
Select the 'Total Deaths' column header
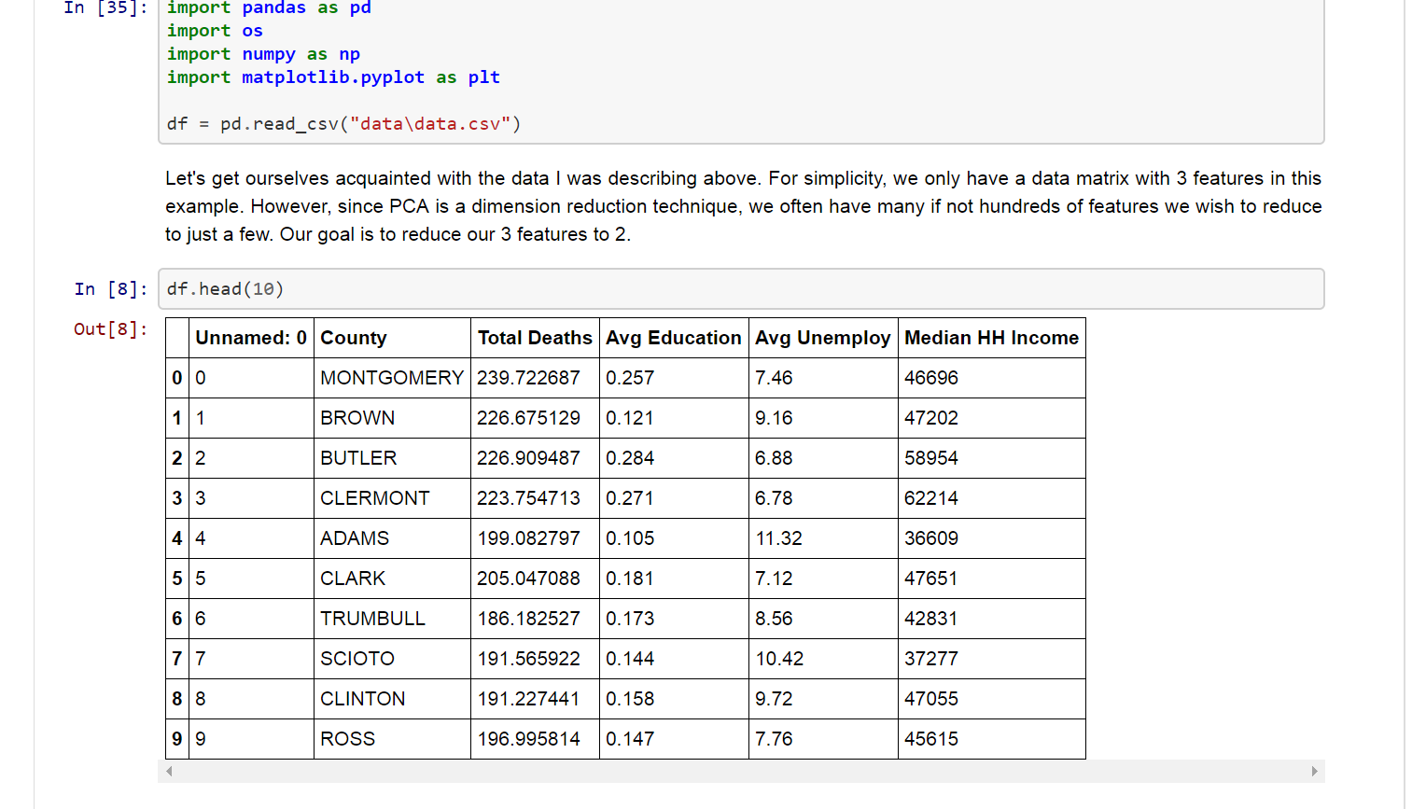(x=535, y=338)
